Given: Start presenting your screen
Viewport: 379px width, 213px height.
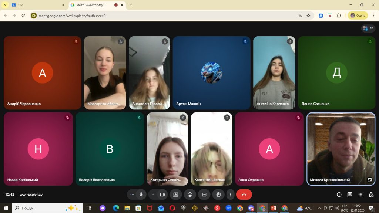Looking at the screenshot, I should pos(176,195).
